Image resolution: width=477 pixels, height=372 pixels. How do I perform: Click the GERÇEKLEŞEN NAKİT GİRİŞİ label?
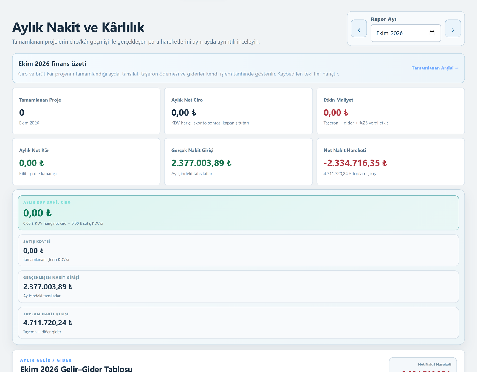pos(51,278)
